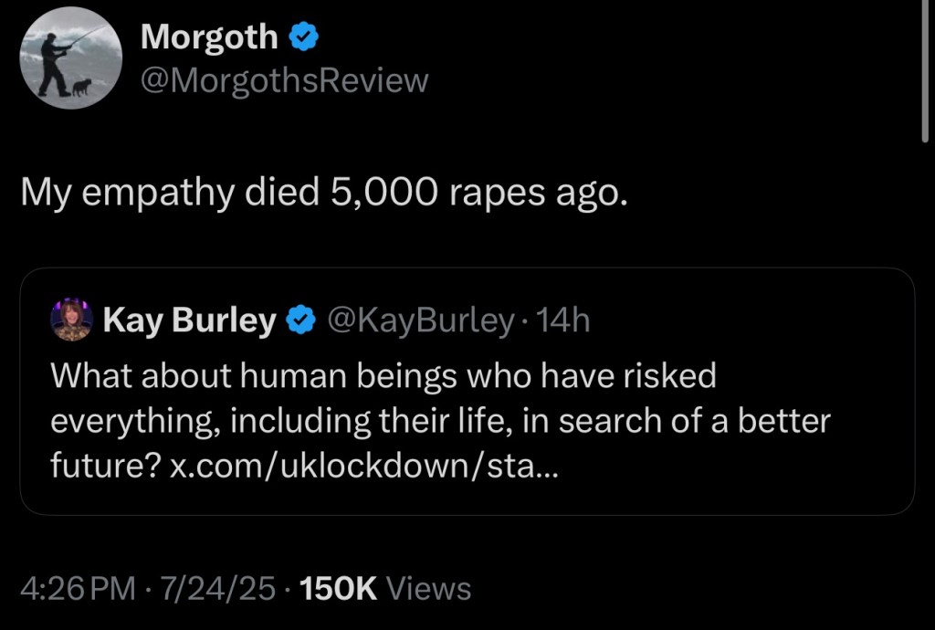The image size is (935, 630).
Task: Click Kay Burley's small avatar
Action: tap(71, 320)
